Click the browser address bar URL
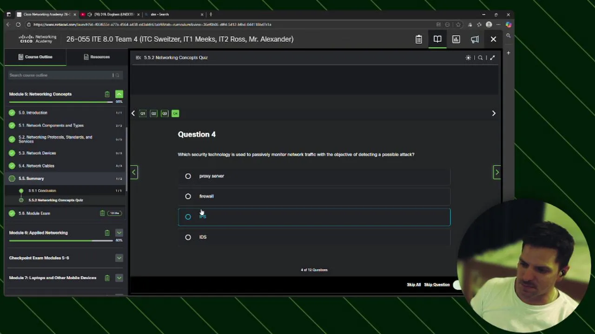Image resolution: width=595 pixels, height=334 pixels. tap(152, 25)
